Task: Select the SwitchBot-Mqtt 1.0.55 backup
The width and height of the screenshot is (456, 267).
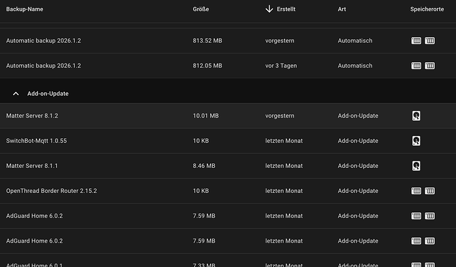Action: coord(228,141)
